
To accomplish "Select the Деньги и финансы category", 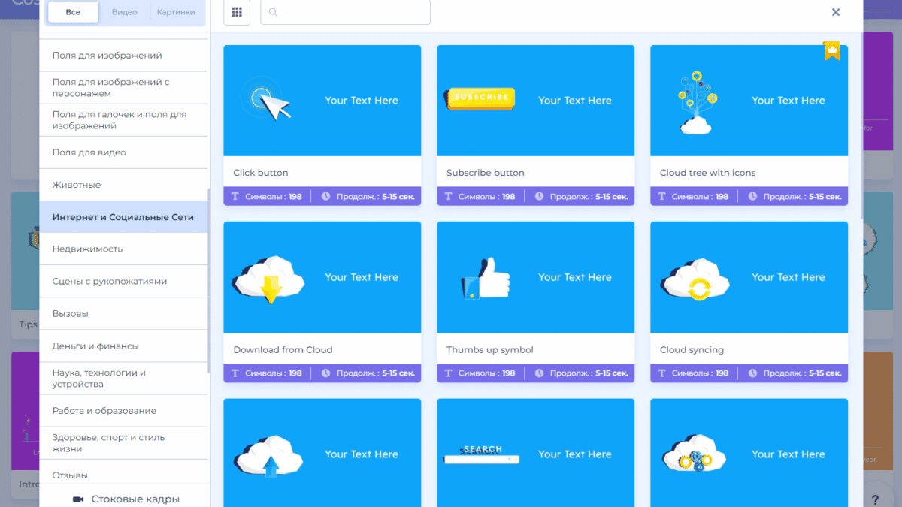I will pos(95,346).
